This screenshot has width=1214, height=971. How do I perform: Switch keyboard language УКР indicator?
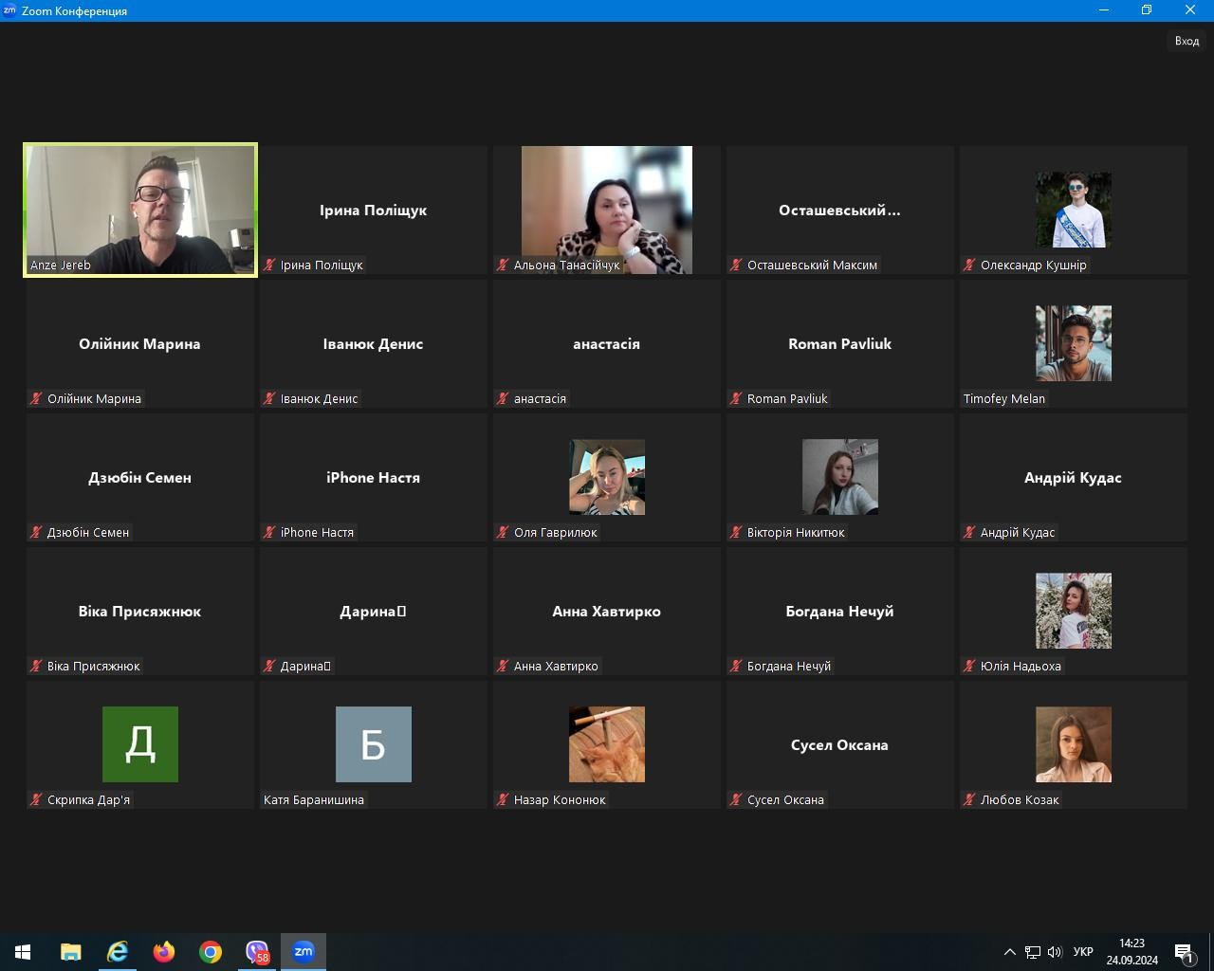[1083, 952]
